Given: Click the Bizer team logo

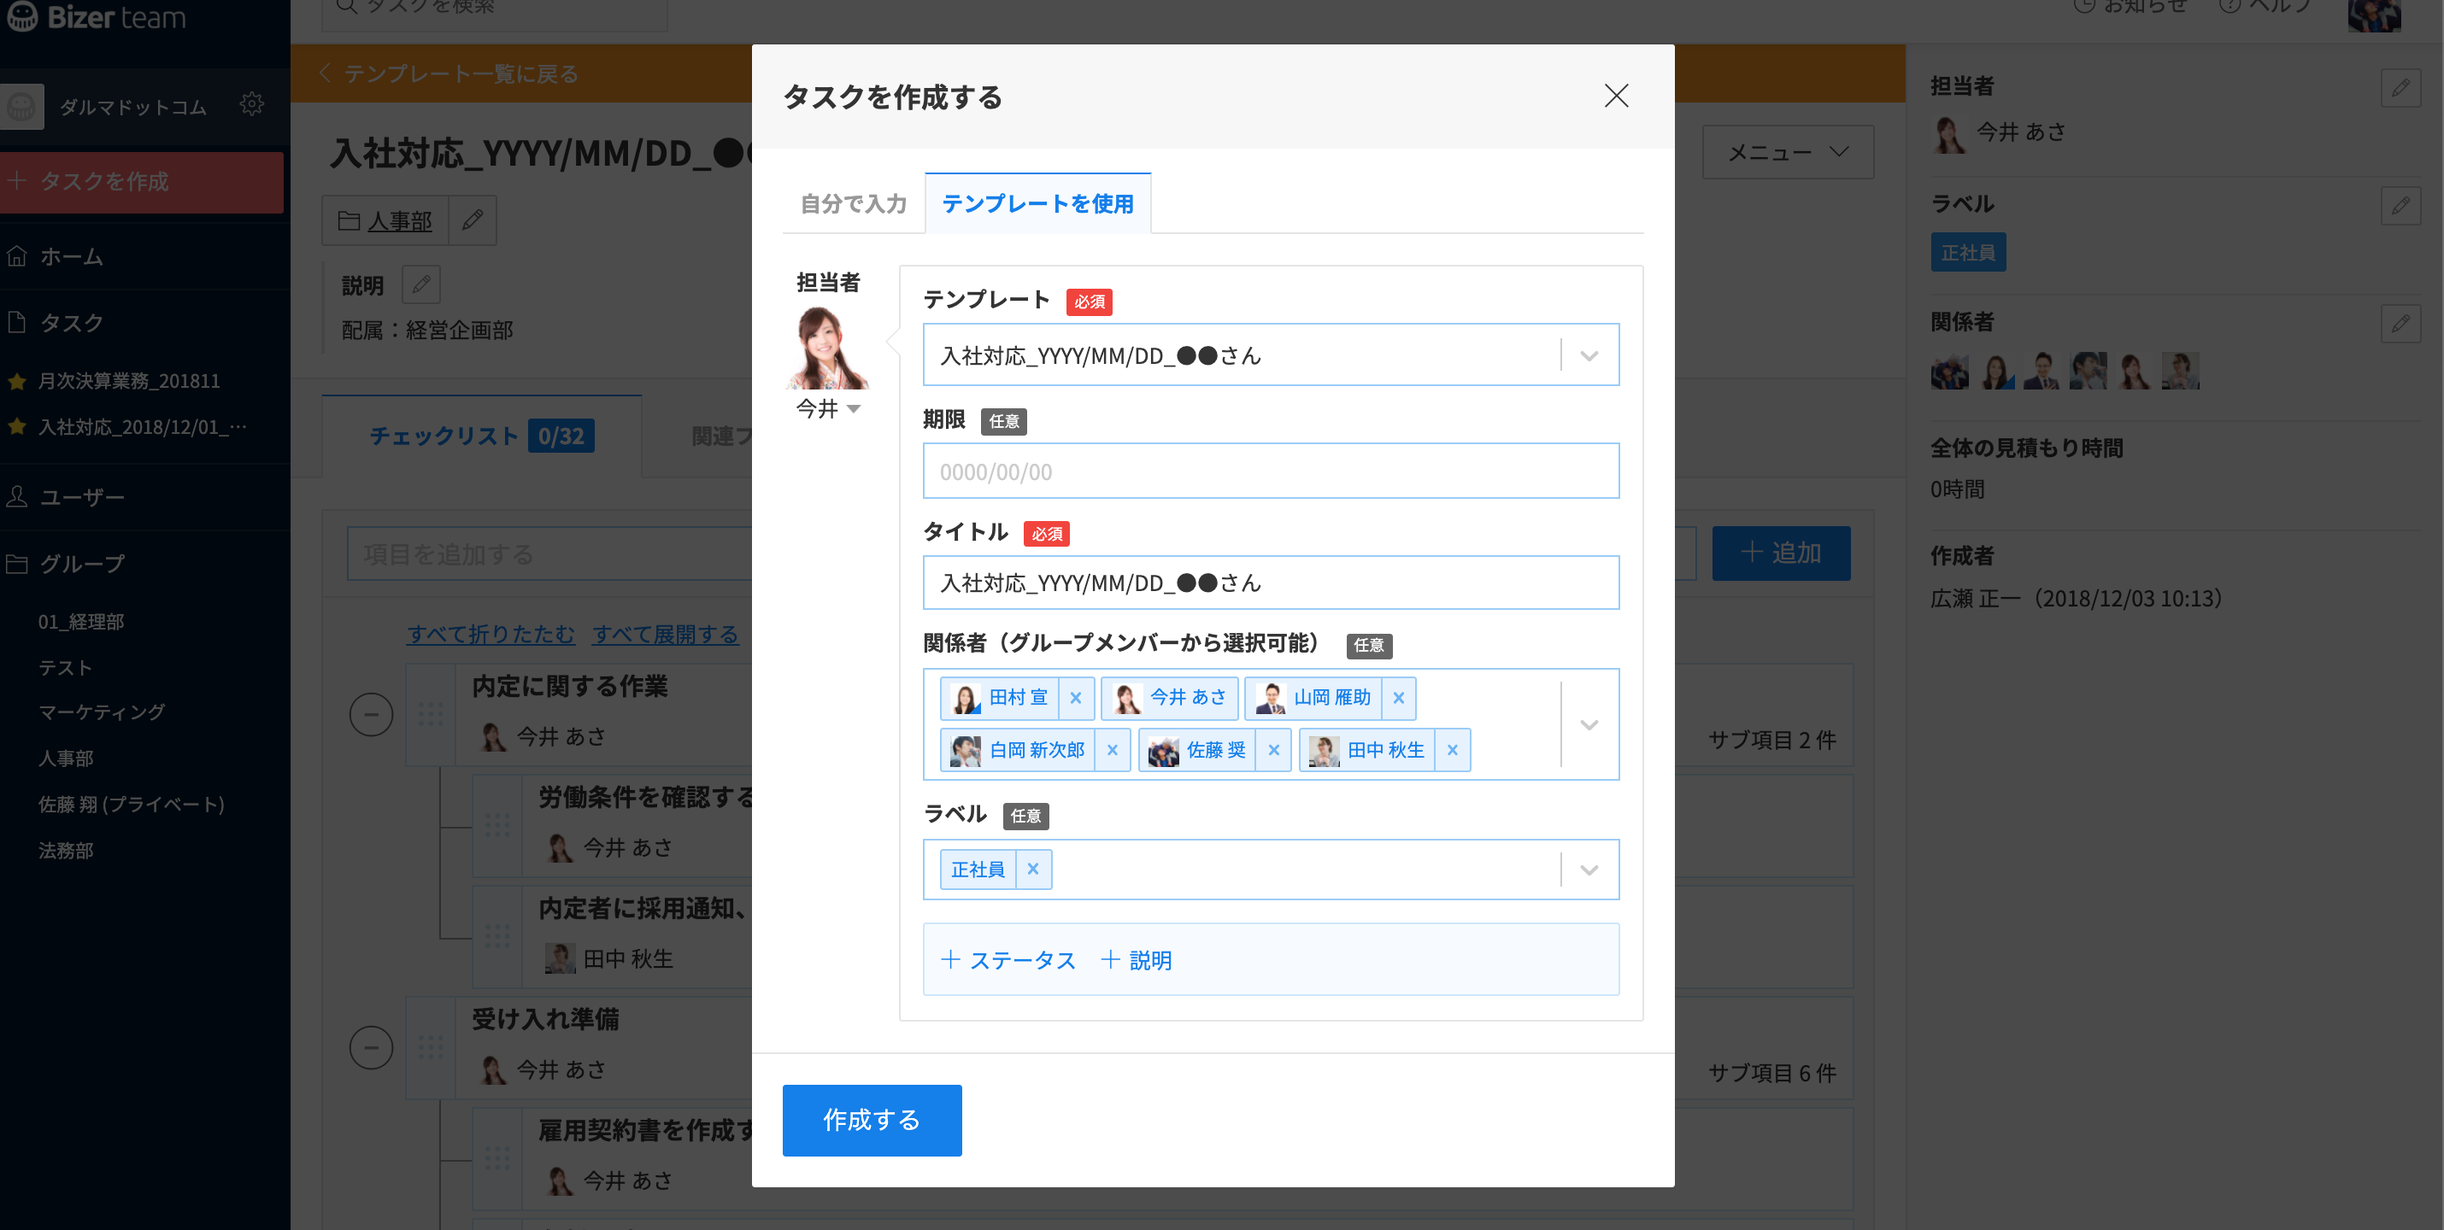Looking at the screenshot, I should (95, 16).
